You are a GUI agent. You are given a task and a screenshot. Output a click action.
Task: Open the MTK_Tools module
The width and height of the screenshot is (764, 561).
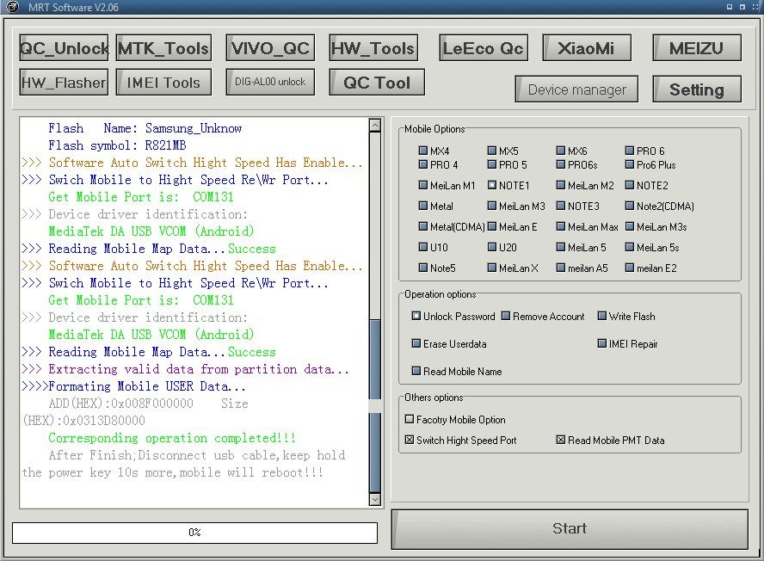coord(163,48)
